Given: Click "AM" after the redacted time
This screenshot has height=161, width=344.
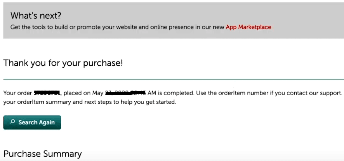Looking at the screenshot, I should tap(152, 93).
